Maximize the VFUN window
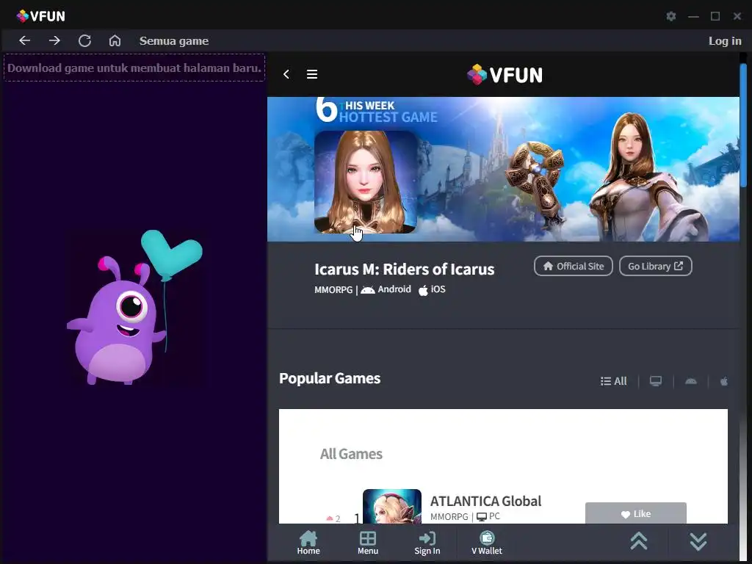The image size is (752, 564). [x=715, y=16]
